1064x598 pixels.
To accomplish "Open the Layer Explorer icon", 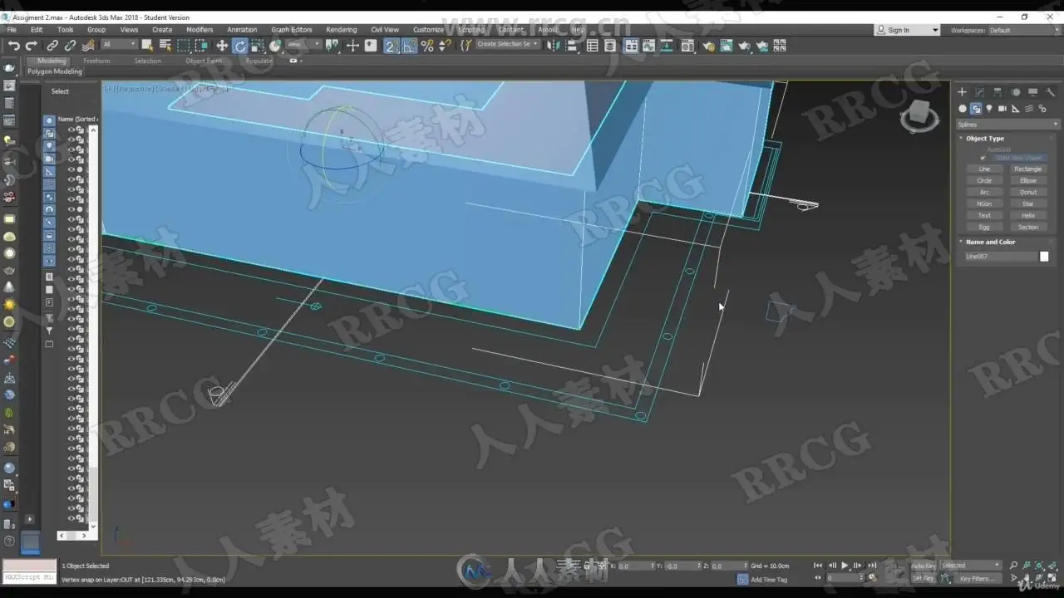I will pos(612,46).
